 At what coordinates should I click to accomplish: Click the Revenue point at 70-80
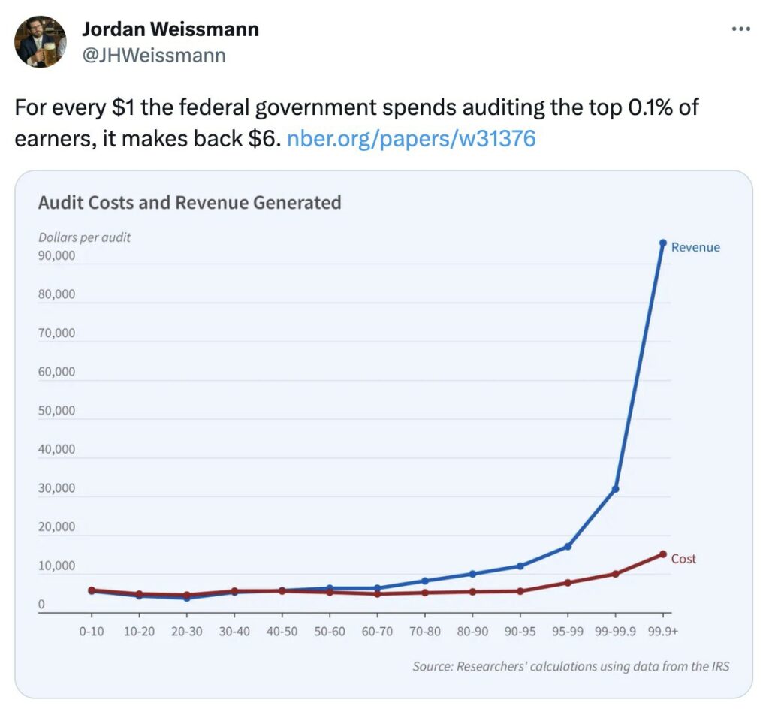click(425, 581)
